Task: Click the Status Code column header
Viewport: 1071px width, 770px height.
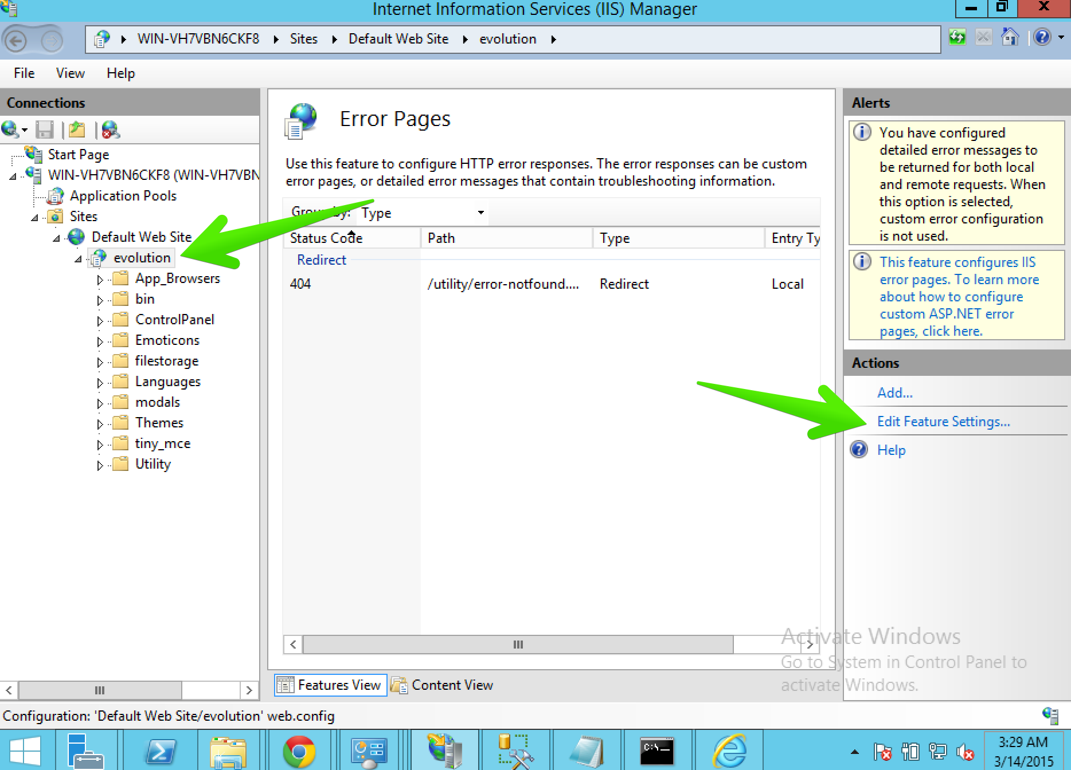Action: tap(352, 238)
